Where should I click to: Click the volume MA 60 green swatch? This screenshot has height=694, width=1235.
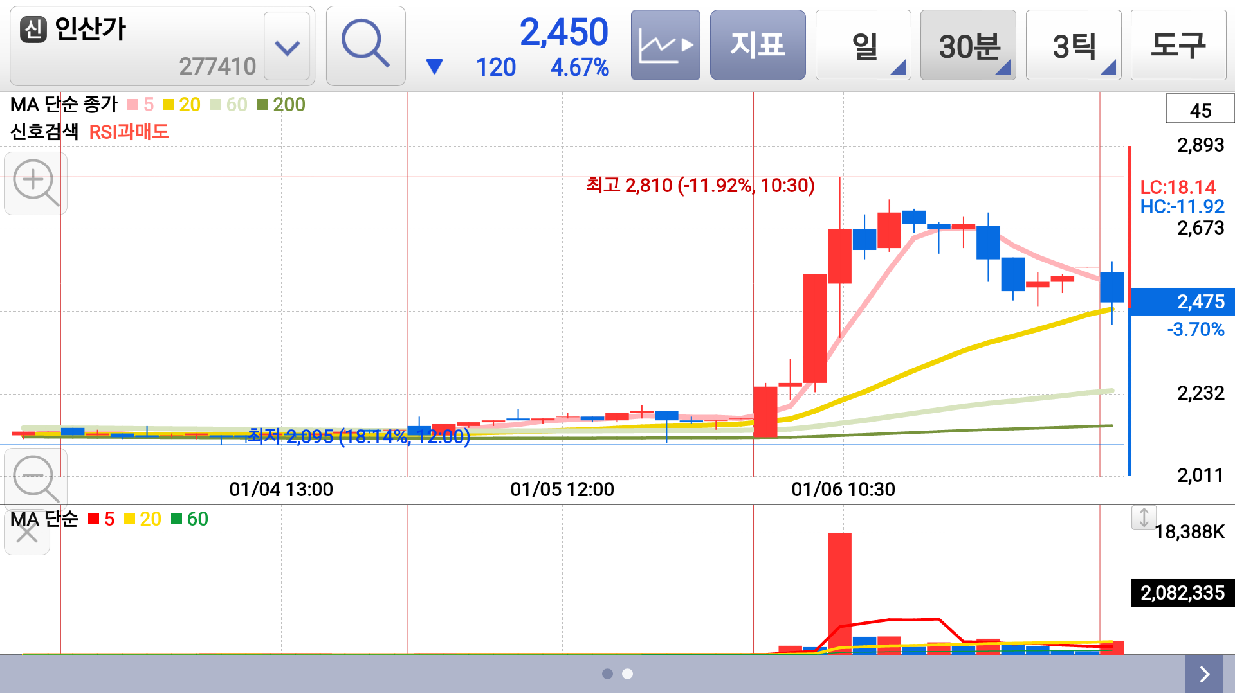coord(177,519)
